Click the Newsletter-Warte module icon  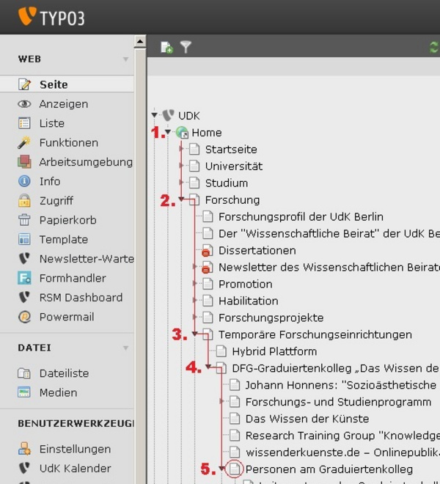(x=24, y=258)
